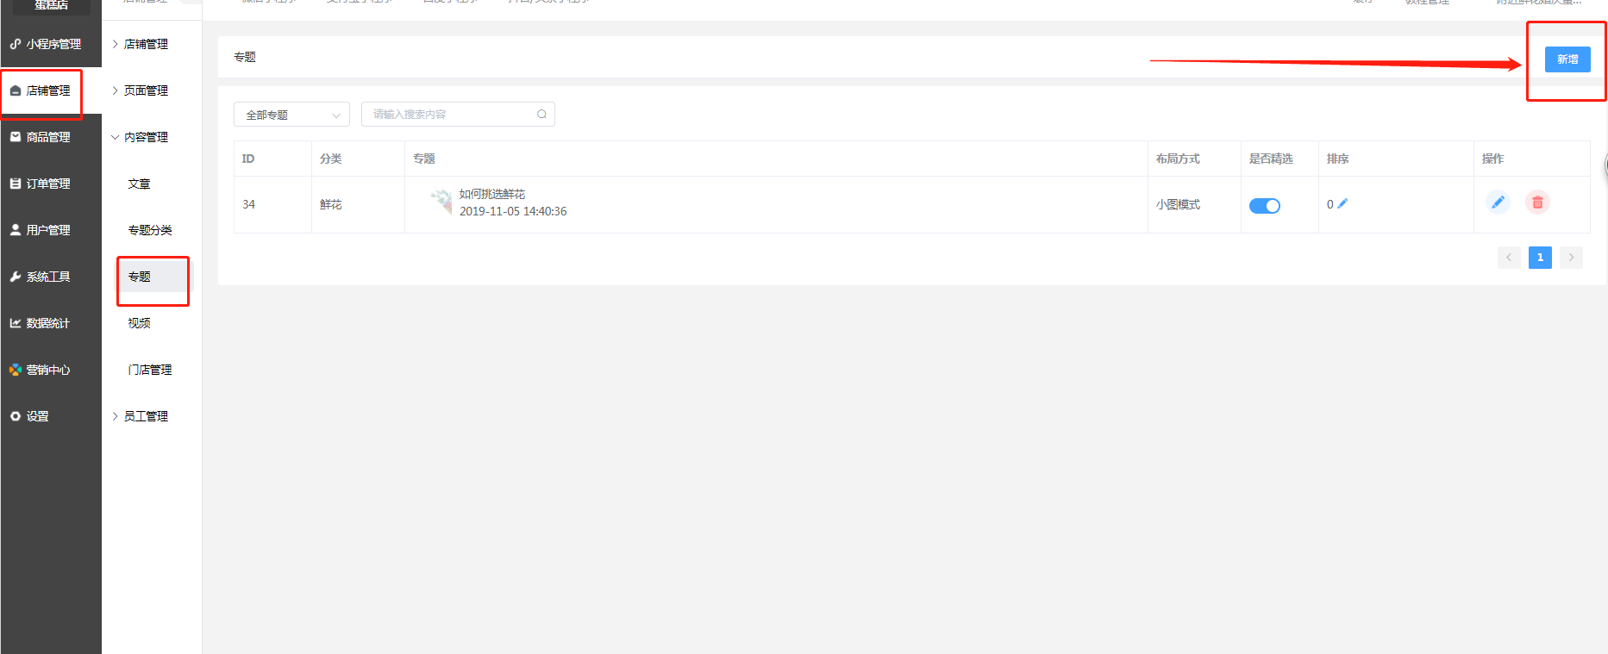Click the blue edit icon for 如何挑选鲜花

point(1499,202)
